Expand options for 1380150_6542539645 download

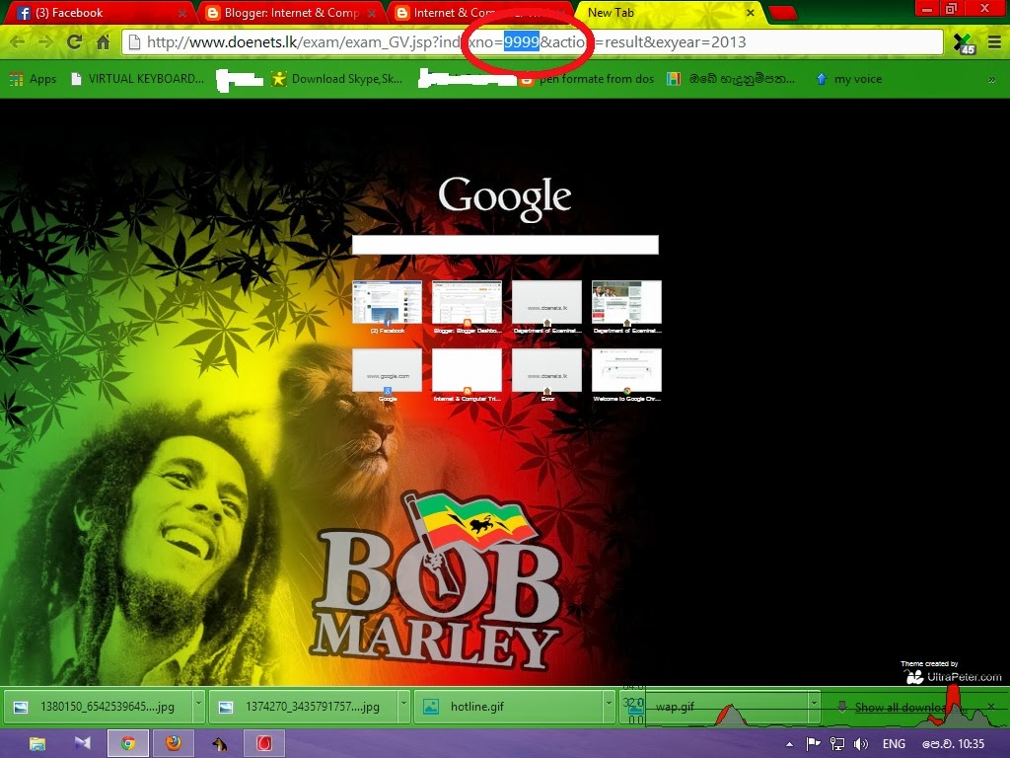point(198,707)
